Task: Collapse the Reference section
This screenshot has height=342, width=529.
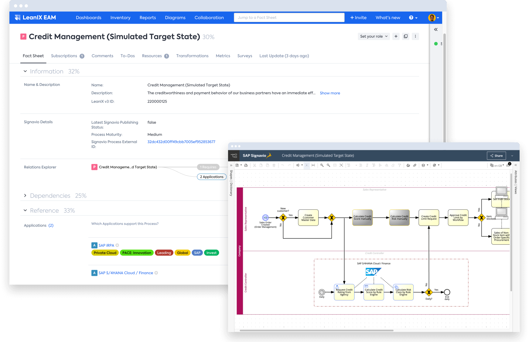Action: click(25, 210)
